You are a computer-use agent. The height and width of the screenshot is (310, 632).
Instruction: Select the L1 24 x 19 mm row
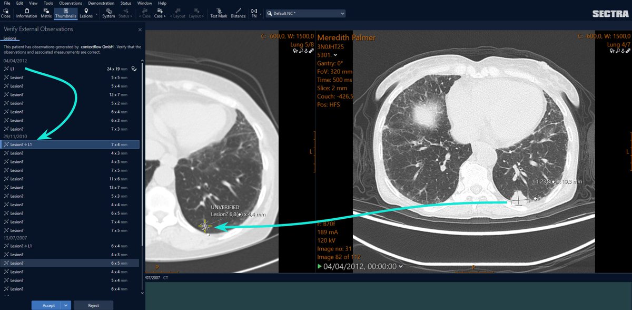[71, 69]
